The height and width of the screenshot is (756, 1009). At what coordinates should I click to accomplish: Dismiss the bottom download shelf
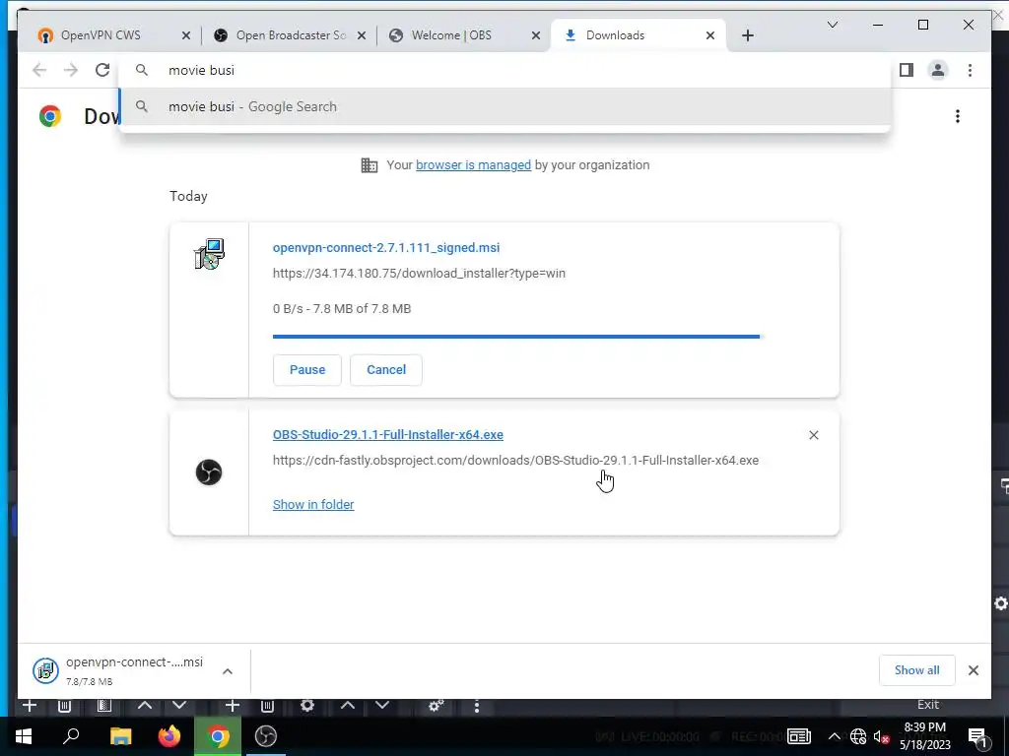974,670
